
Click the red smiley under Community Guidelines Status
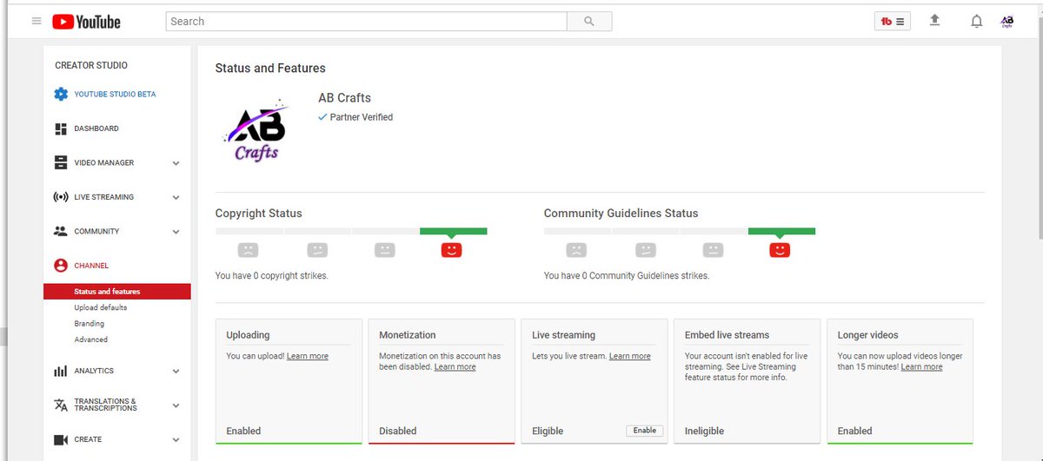point(780,250)
